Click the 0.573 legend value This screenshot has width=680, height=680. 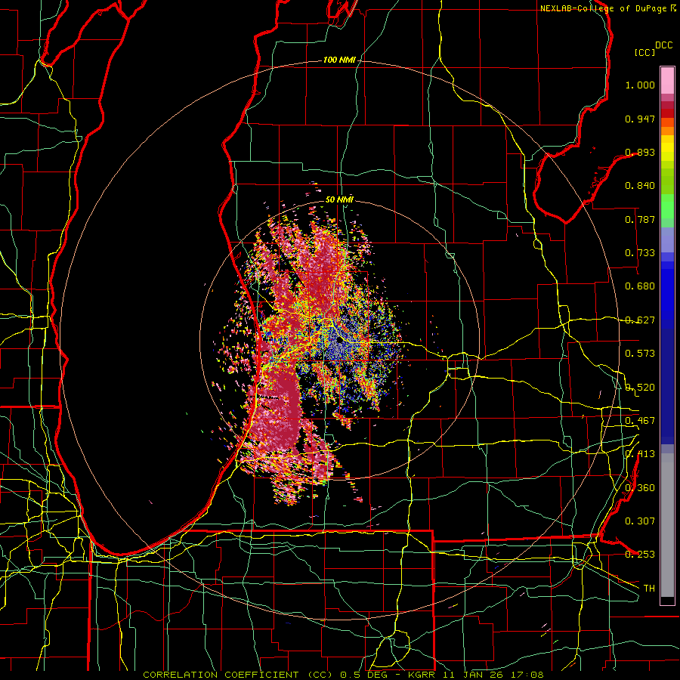tap(640, 354)
